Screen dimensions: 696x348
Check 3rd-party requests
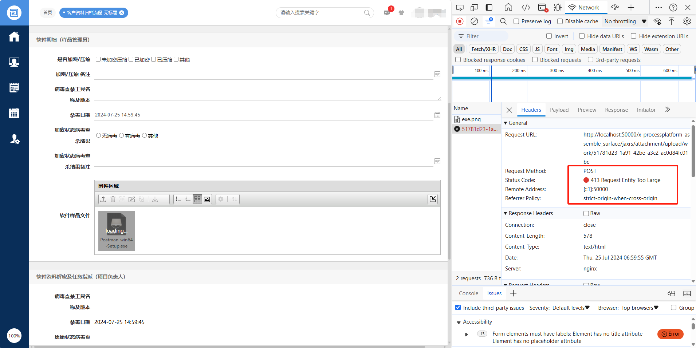click(590, 60)
